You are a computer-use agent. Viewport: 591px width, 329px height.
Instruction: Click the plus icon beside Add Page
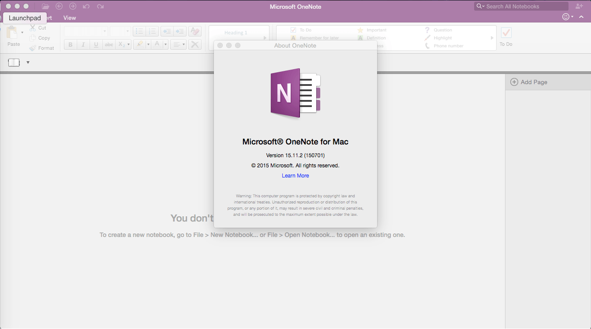[x=514, y=82]
